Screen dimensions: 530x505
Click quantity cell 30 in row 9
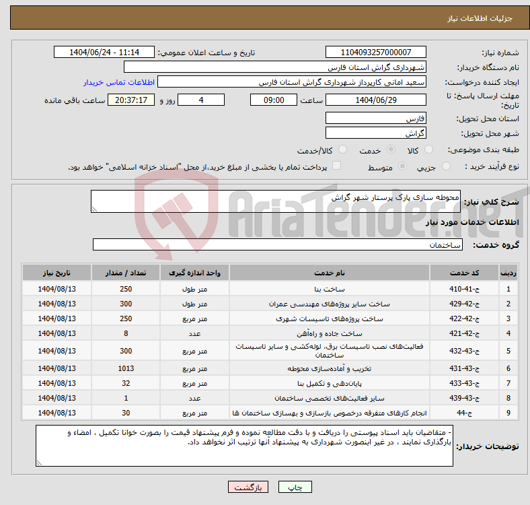click(126, 413)
